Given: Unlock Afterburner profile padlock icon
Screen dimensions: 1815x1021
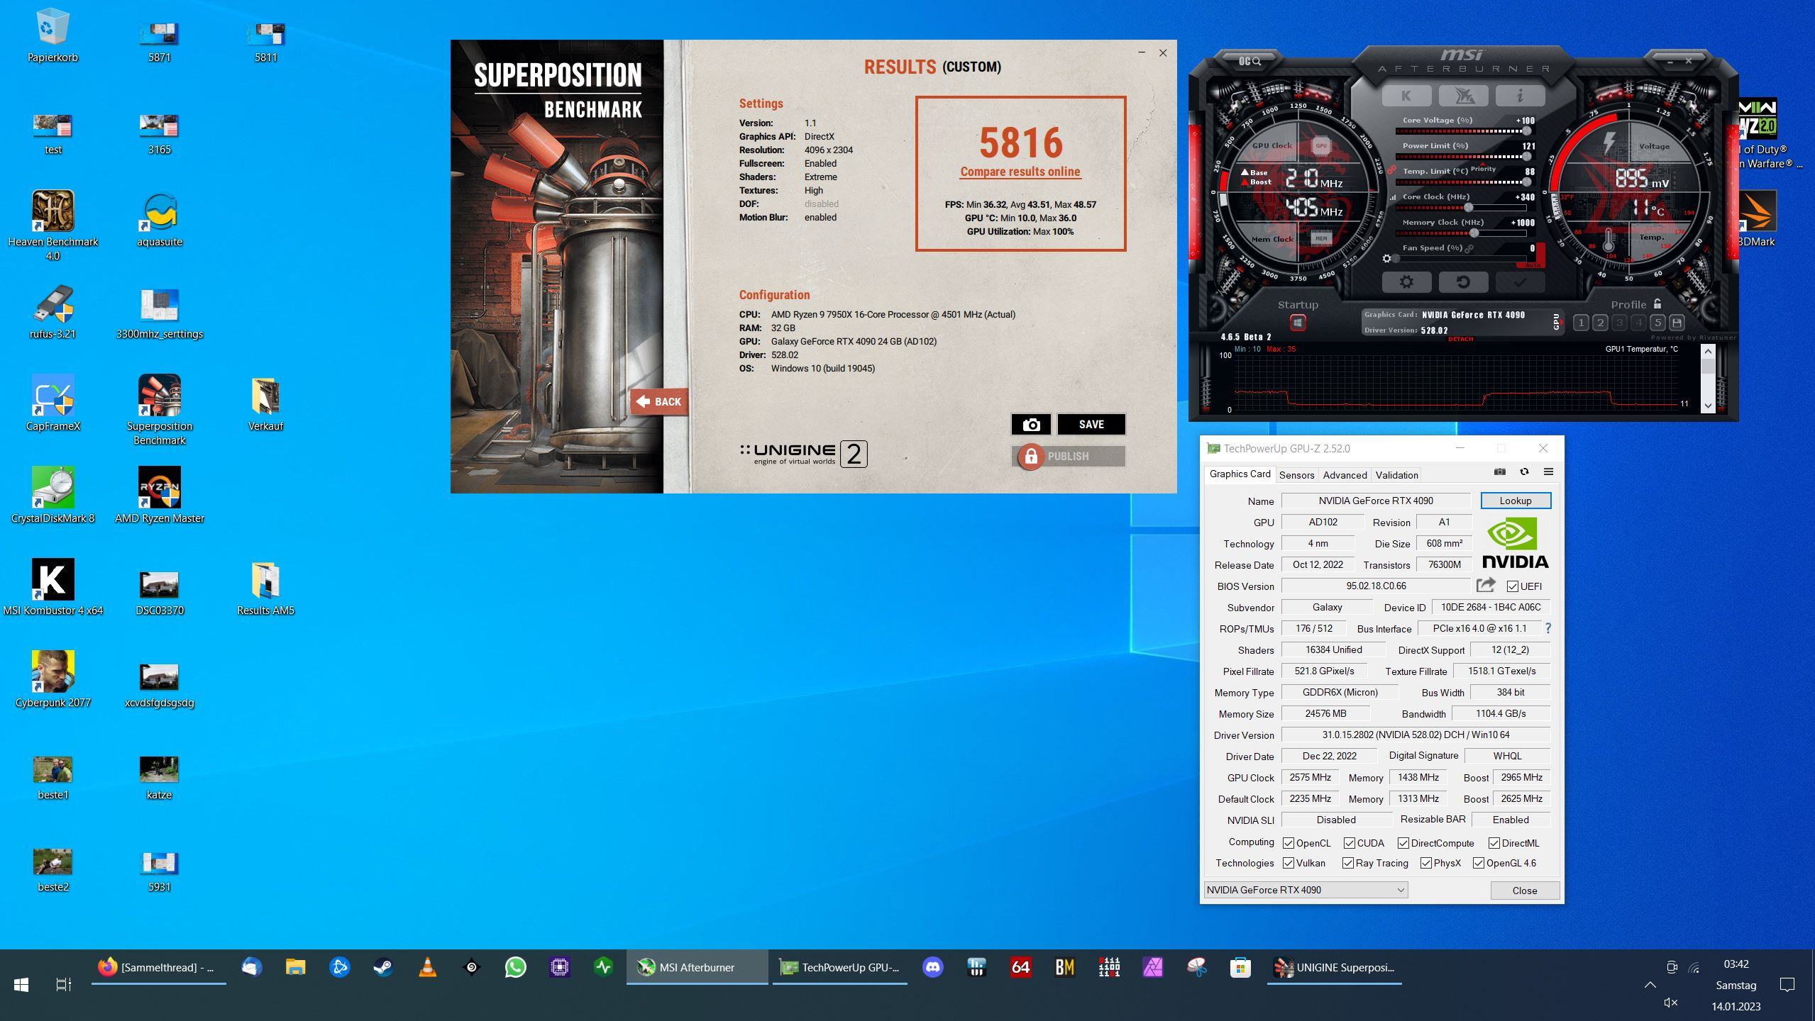Looking at the screenshot, I should 1657,303.
